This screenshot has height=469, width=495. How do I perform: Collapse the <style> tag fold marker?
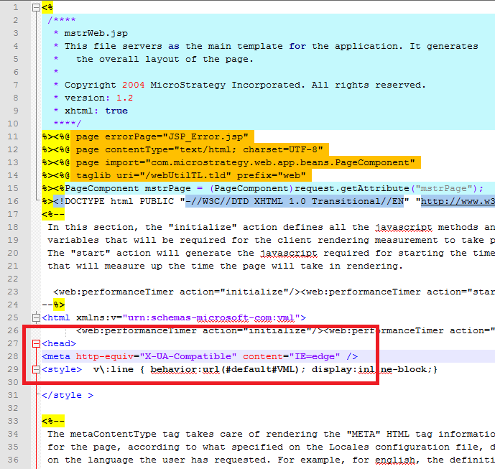click(x=36, y=369)
